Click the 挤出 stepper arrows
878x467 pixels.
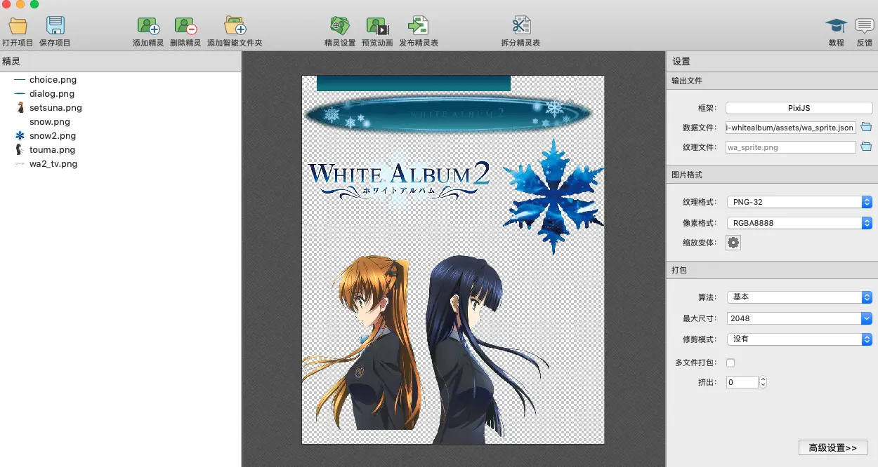click(763, 382)
